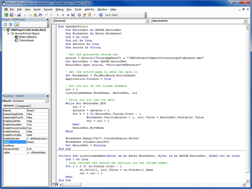The width and height of the screenshot is (252, 189).
Task: Collapse the VBAProject tree node
Action: point(5,30)
